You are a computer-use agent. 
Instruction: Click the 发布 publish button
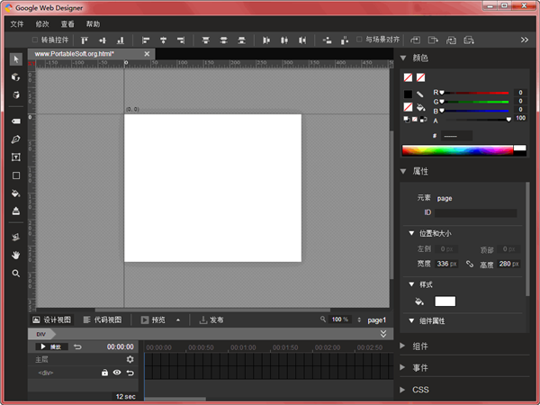(212, 319)
